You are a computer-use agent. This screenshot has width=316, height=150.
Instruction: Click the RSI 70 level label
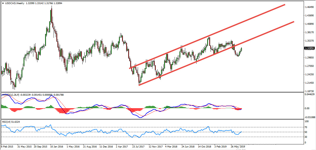305,127
